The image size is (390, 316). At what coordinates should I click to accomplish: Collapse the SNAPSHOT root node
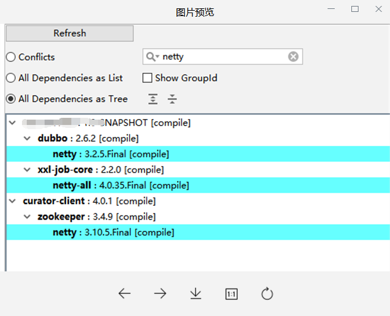12,123
